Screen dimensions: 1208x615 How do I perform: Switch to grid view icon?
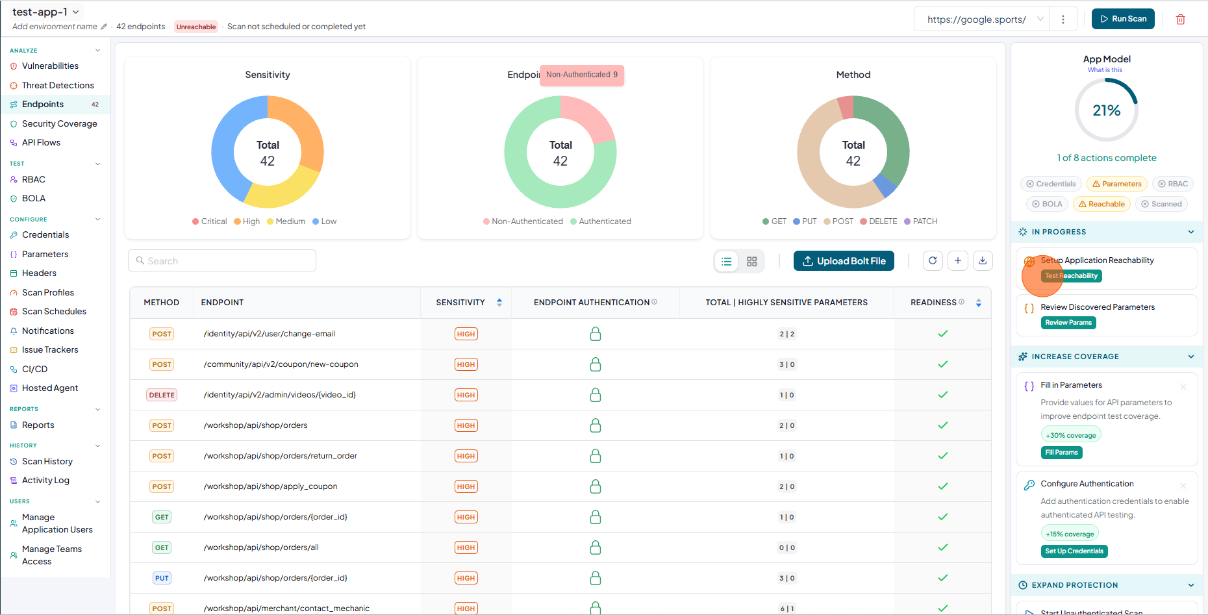(752, 261)
